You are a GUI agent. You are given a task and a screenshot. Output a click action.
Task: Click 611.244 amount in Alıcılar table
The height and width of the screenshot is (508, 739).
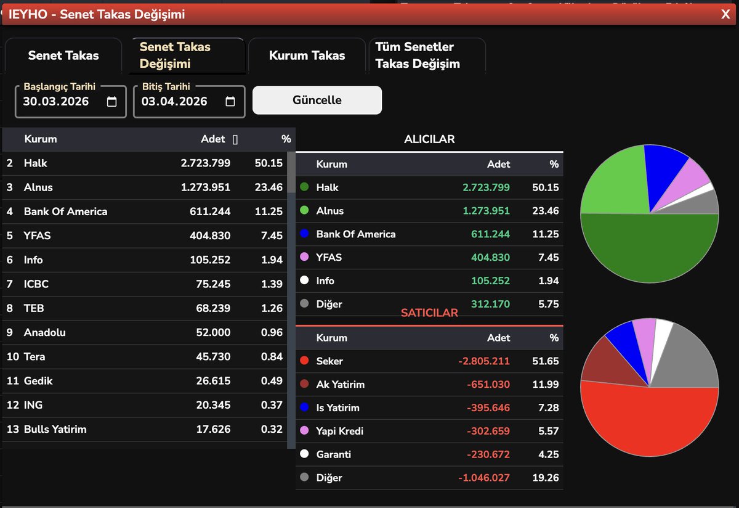[x=491, y=234]
